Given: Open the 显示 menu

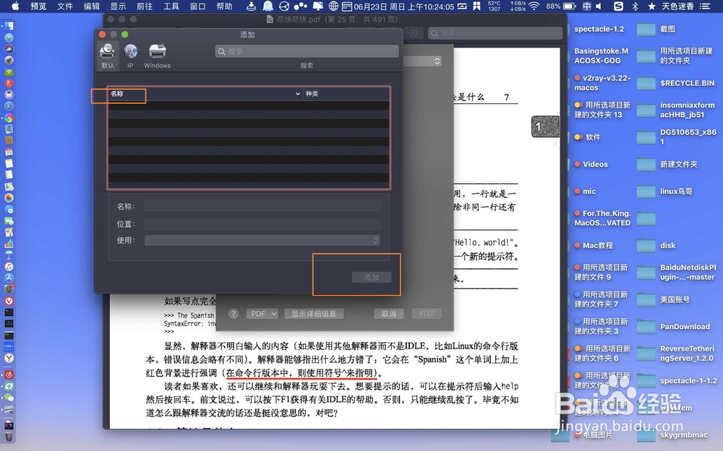Looking at the screenshot, I should click(118, 6).
